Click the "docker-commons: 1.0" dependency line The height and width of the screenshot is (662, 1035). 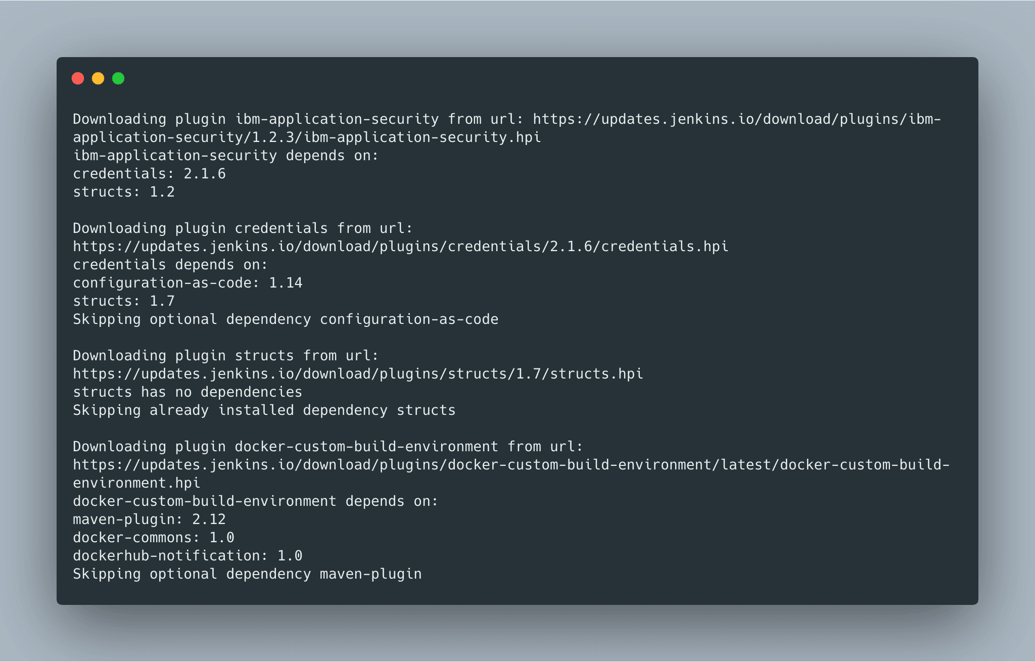(x=154, y=538)
